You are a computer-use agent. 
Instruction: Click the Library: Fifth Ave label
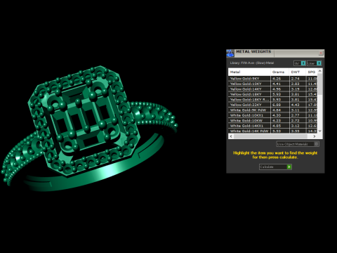pos(252,63)
